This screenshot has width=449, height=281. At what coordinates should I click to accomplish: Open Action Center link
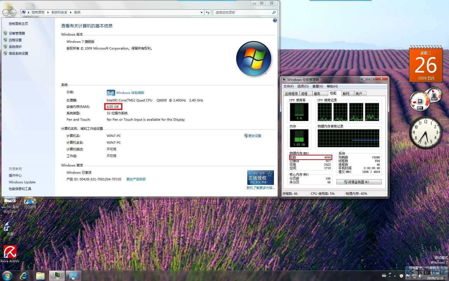tap(15, 175)
